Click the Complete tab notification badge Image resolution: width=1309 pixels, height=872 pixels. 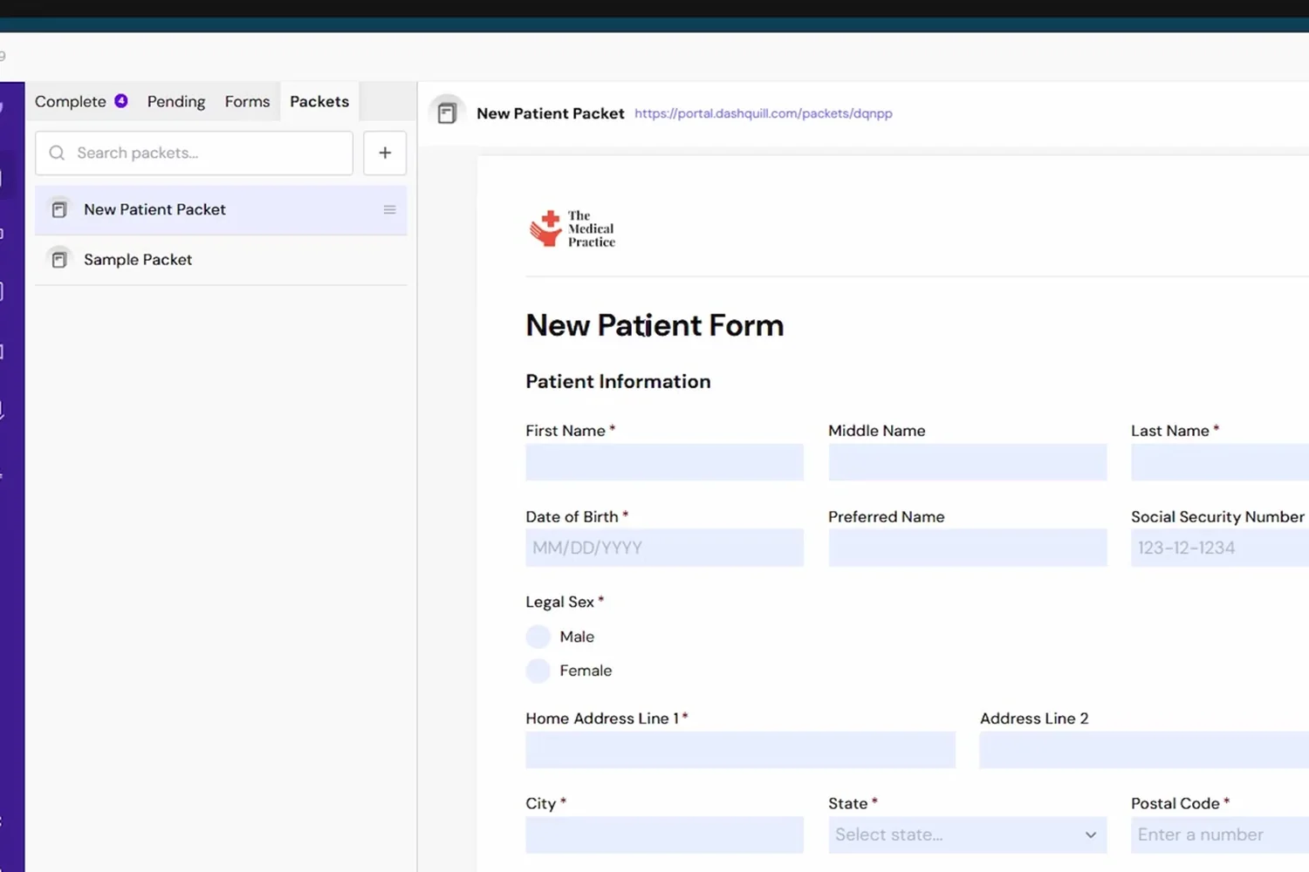[x=121, y=101]
